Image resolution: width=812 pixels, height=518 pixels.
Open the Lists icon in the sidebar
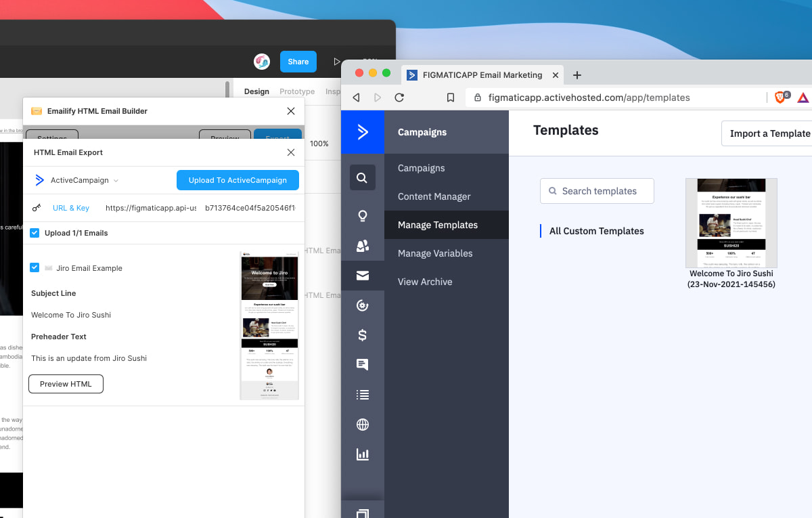(363, 395)
